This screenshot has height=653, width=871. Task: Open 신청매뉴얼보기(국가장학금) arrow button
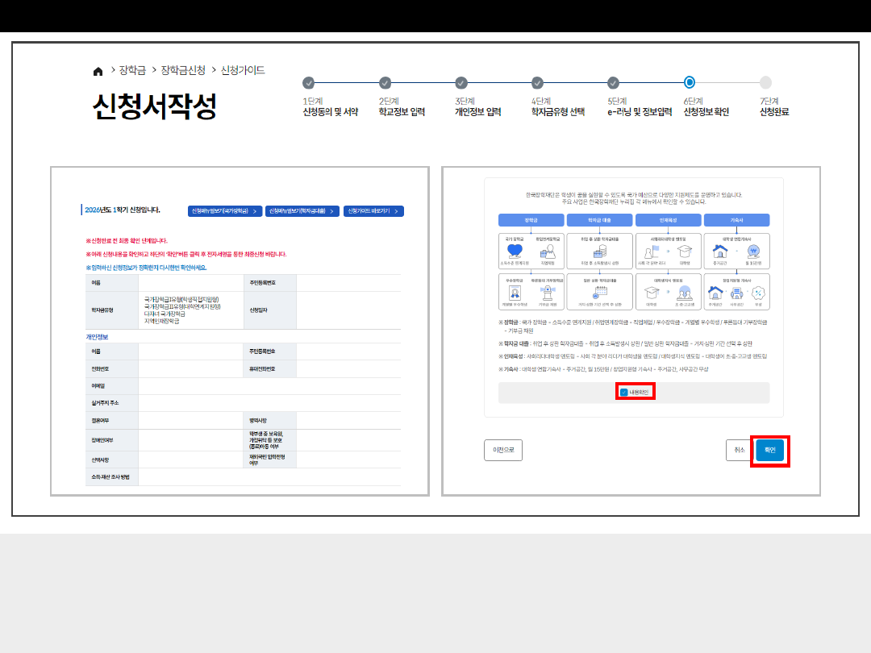tap(225, 211)
